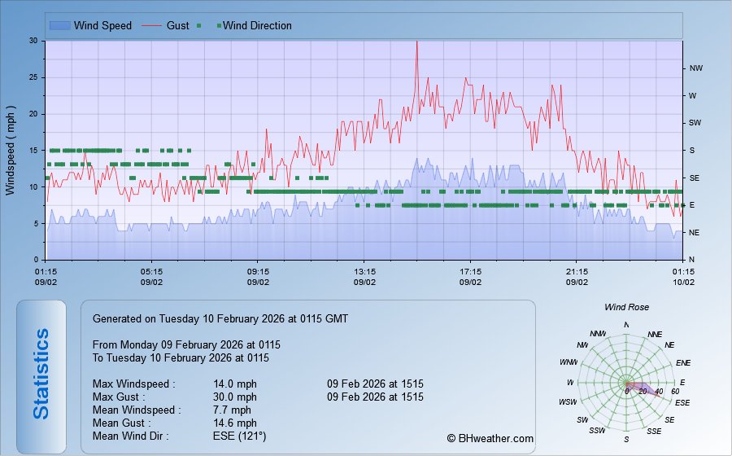
Task: Click the ESE label on wind rose
Action: [x=682, y=402]
